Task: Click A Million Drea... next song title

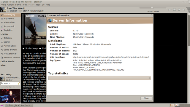Action: (x=13, y=78)
